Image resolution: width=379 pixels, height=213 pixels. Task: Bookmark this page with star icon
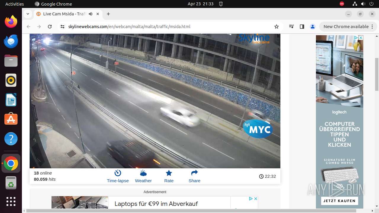coord(277,27)
